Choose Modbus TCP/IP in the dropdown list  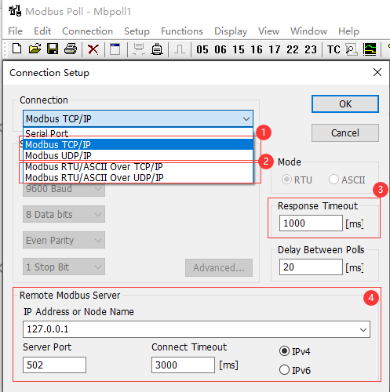tap(138, 144)
